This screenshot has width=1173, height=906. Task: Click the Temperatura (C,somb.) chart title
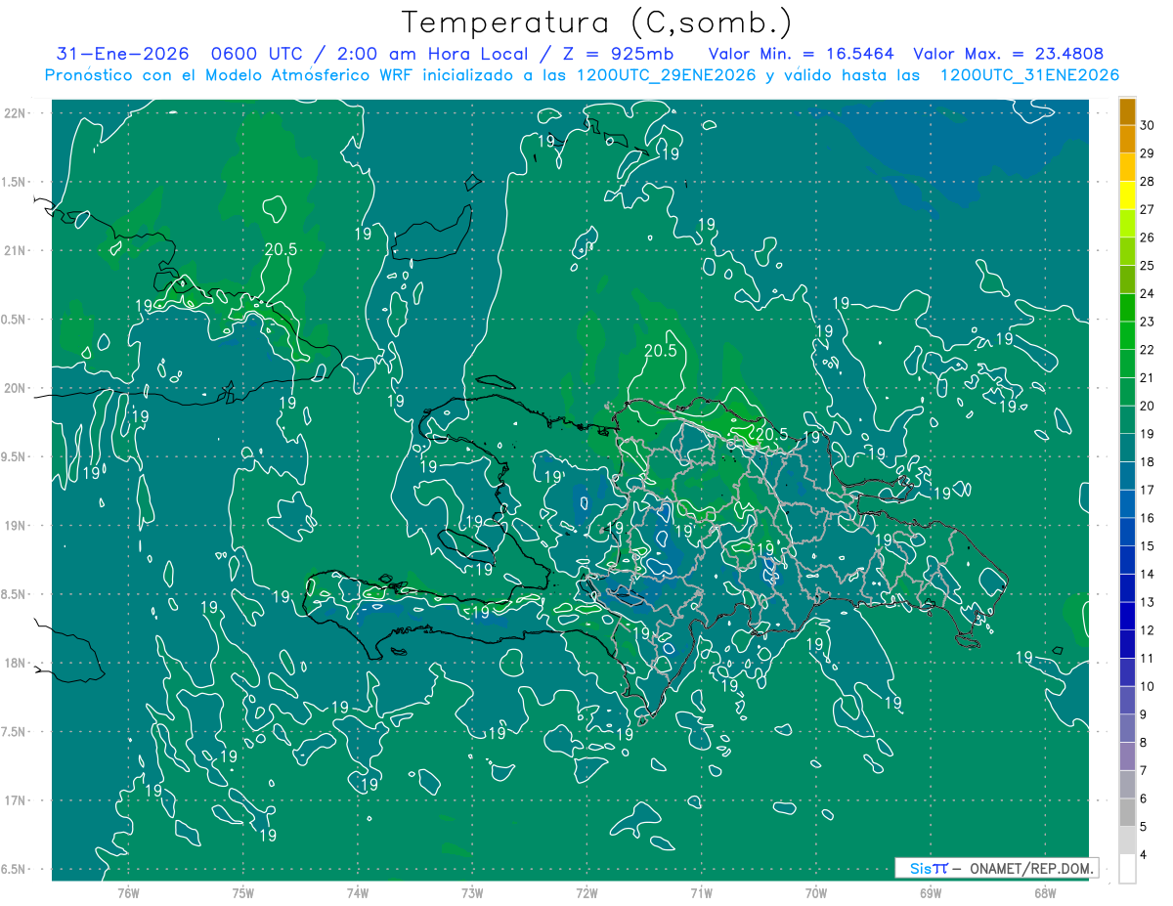pos(597,23)
